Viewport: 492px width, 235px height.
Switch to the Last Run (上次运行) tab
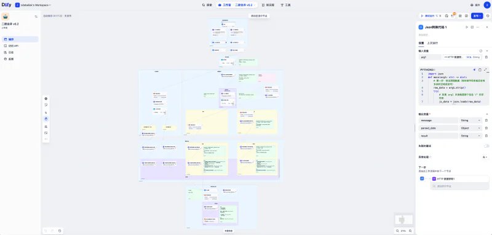tap(432, 43)
